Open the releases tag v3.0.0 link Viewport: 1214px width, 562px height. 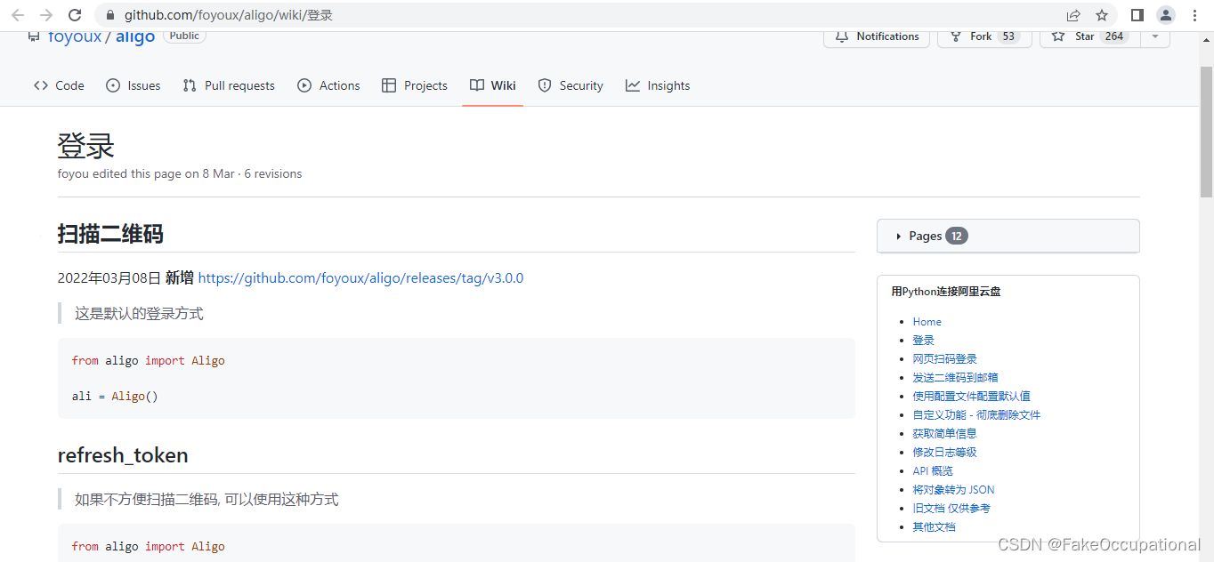[x=360, y=278]
